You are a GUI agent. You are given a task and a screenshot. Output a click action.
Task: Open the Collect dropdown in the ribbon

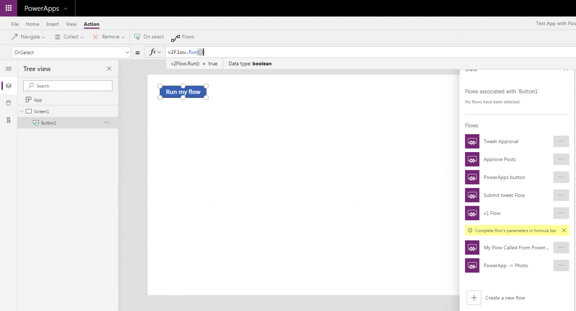tap(69, 37)
